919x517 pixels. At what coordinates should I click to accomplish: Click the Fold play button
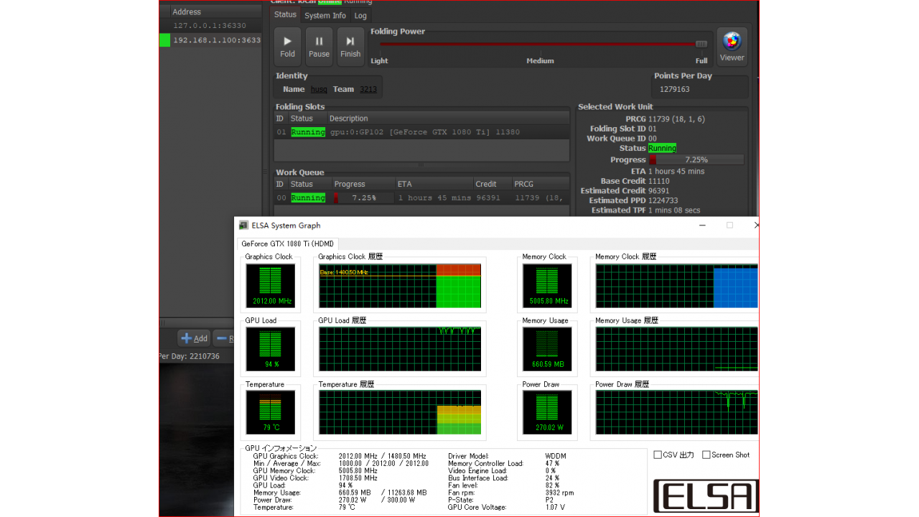287,47
